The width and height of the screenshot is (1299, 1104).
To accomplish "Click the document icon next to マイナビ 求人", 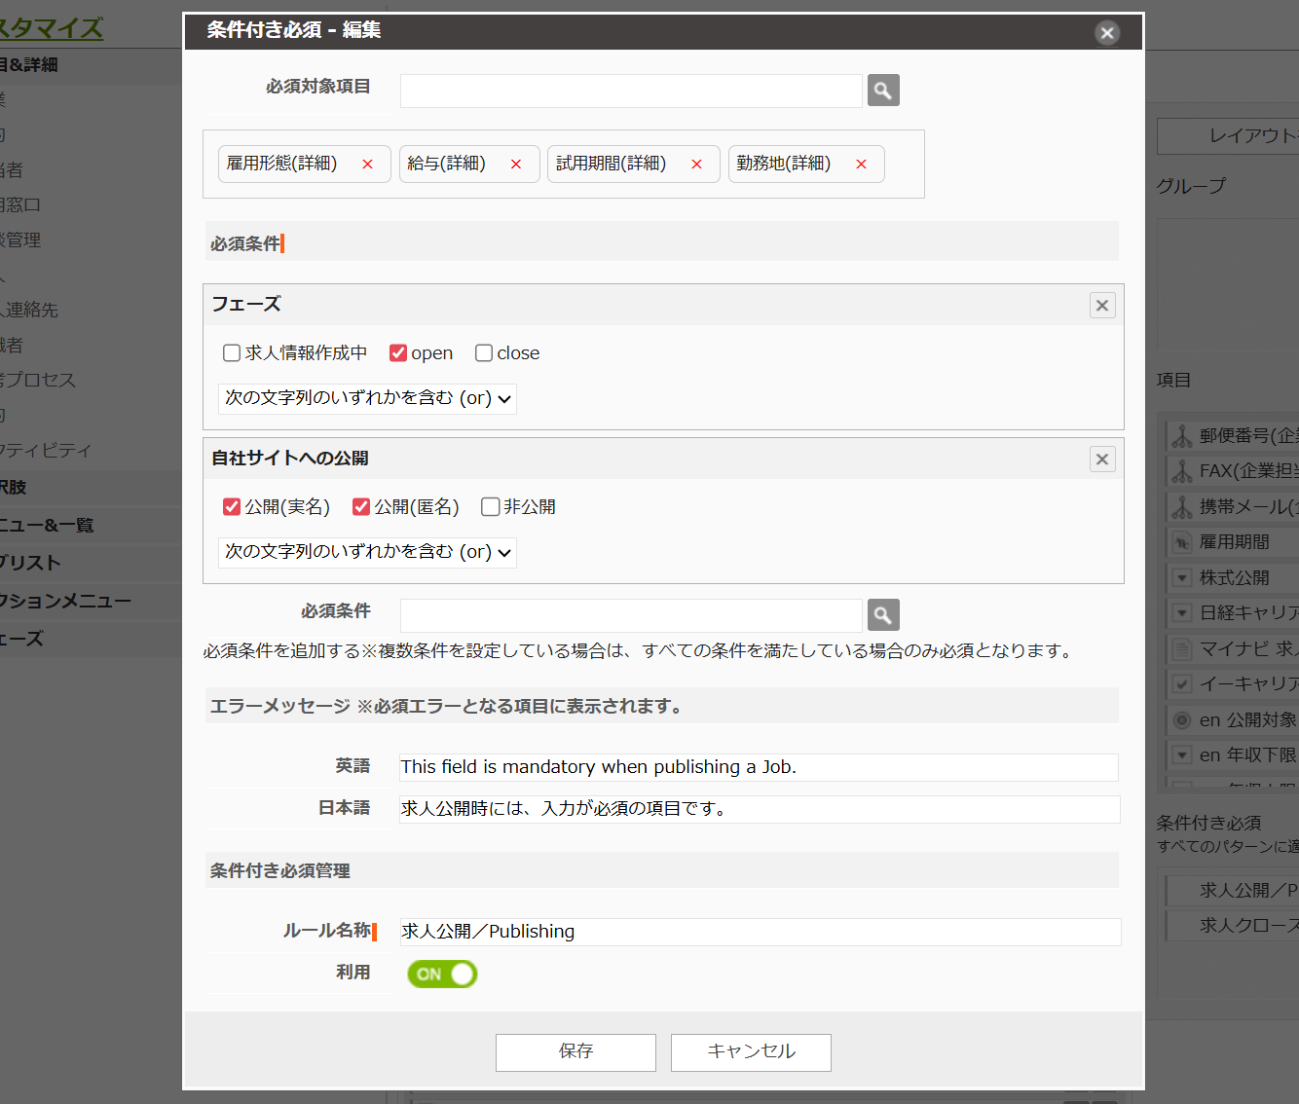I will [1180, 648].
